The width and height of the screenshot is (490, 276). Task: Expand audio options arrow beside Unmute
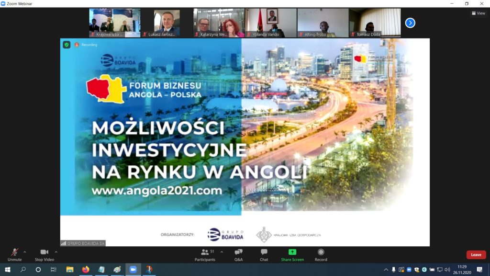(25, 252)
